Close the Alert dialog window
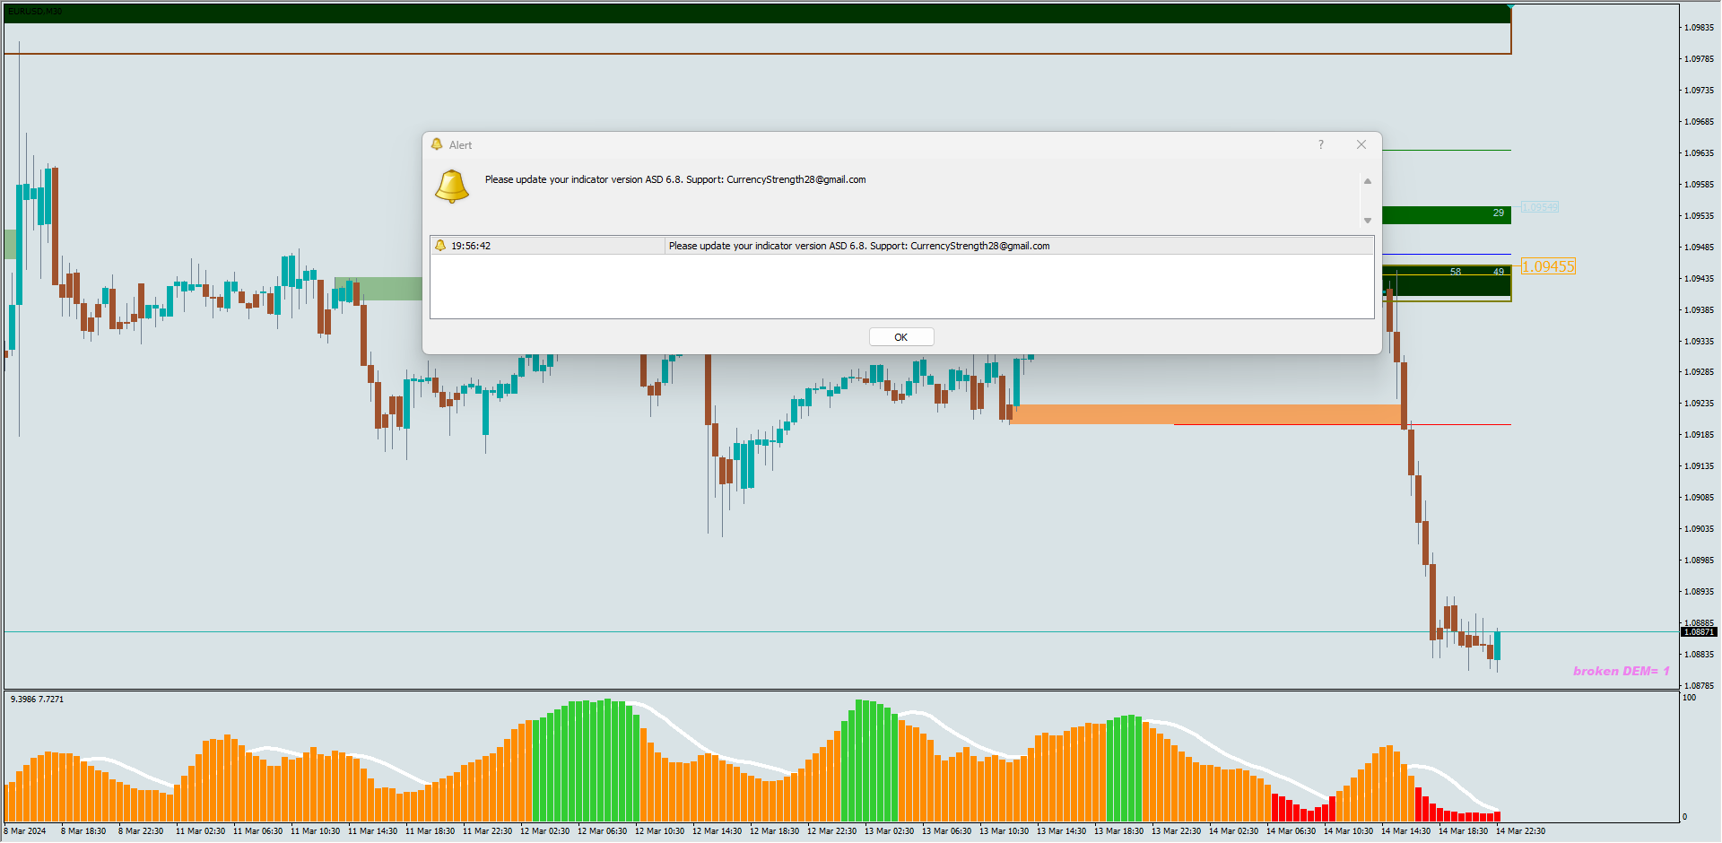Screen dimensions: 1722x843 click(1361, 144)
